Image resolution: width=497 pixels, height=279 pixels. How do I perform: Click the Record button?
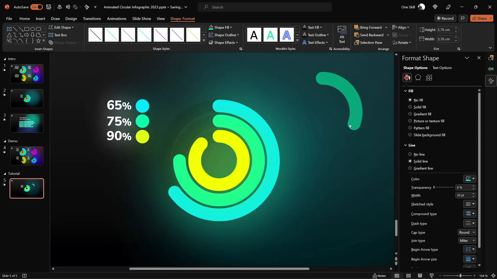pyautogui.click(x=445, y=18)
